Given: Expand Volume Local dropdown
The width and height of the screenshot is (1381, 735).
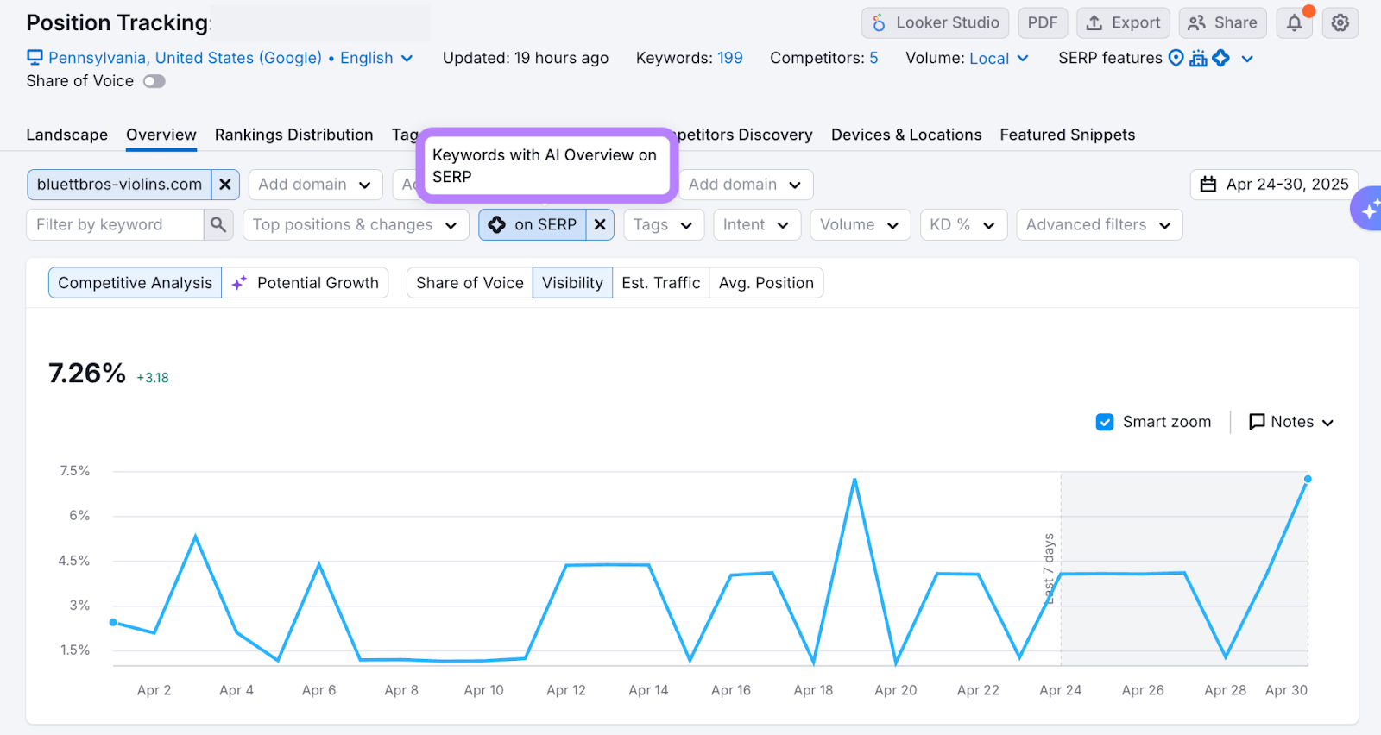Looking at the screenshot, I should (999, 59).
